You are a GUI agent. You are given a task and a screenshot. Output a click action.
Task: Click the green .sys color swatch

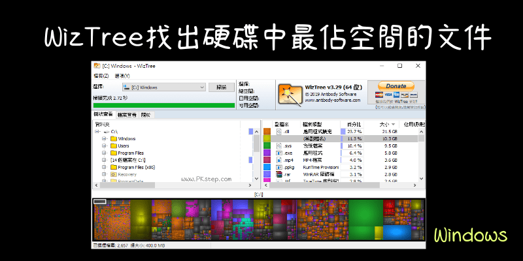point(267,146)
